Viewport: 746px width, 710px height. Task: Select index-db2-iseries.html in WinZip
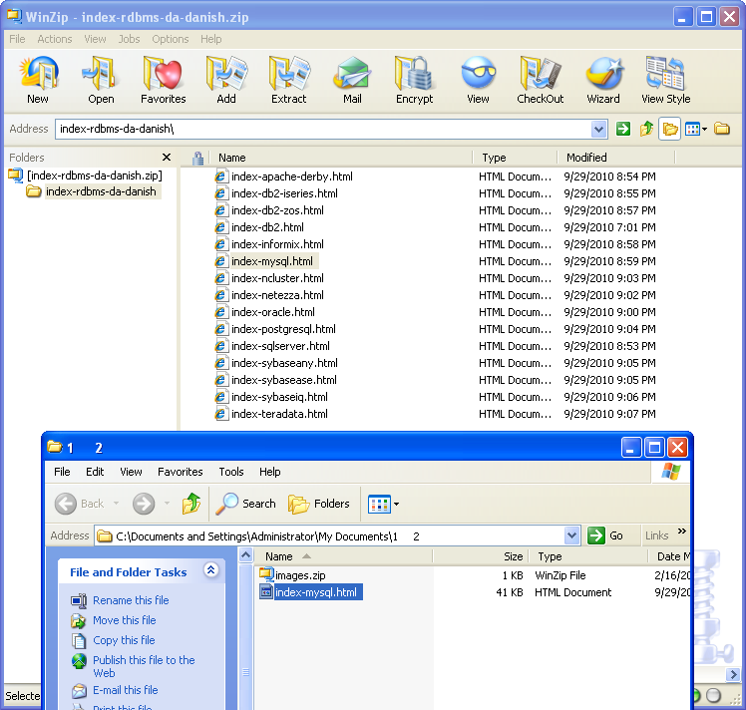click(284, 193)
